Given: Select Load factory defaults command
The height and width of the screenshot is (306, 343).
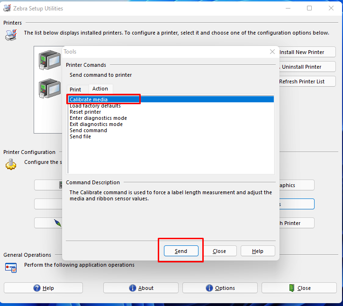Looking at the screenshot, I should coord(171,106).
